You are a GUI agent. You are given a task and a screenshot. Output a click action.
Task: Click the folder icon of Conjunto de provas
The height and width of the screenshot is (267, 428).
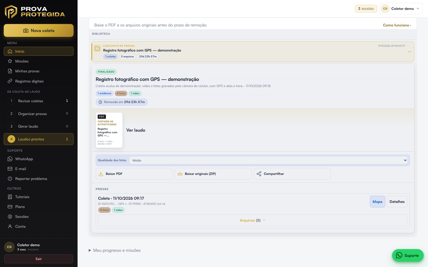point(97,49)
